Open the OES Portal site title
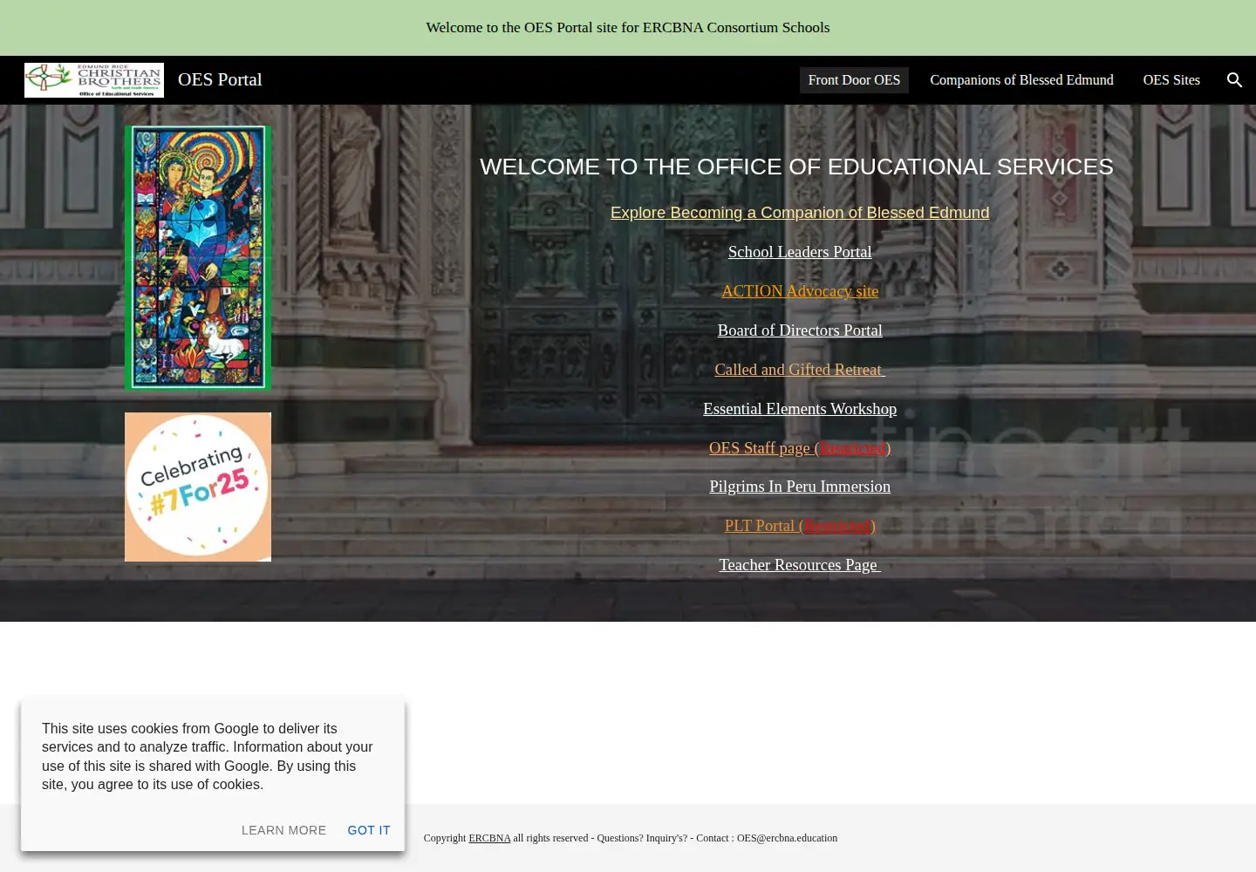This screenshot has height=872, width=1256. [220, 80]
